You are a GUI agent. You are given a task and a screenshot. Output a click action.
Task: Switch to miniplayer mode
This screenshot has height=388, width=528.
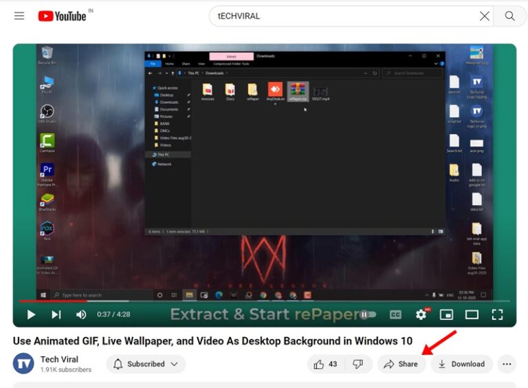pos(446,314)
